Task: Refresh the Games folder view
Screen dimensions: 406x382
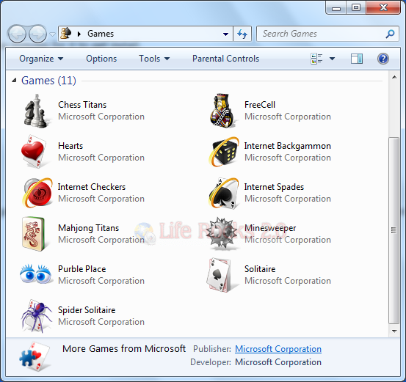Action: click(242, 34)
